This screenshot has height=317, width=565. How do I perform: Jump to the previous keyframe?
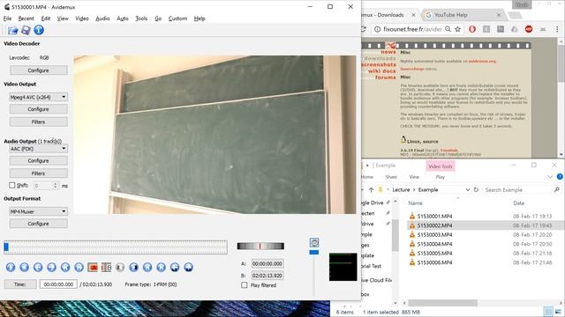pos(65,267)
